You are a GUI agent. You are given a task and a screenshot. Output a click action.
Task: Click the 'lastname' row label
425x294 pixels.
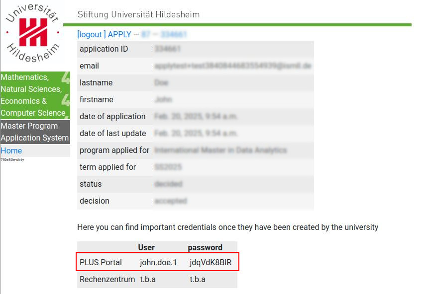click(x=96, y=82)
